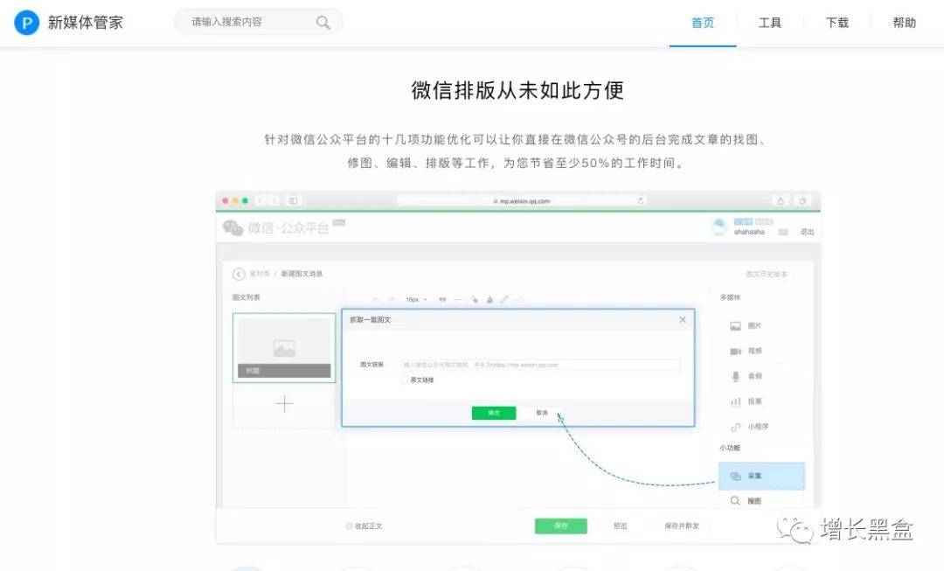This screenshot has width=944, height=571.
Task: Open the 素材库 breadcrumb link
Action: click(x=260, y=274)
